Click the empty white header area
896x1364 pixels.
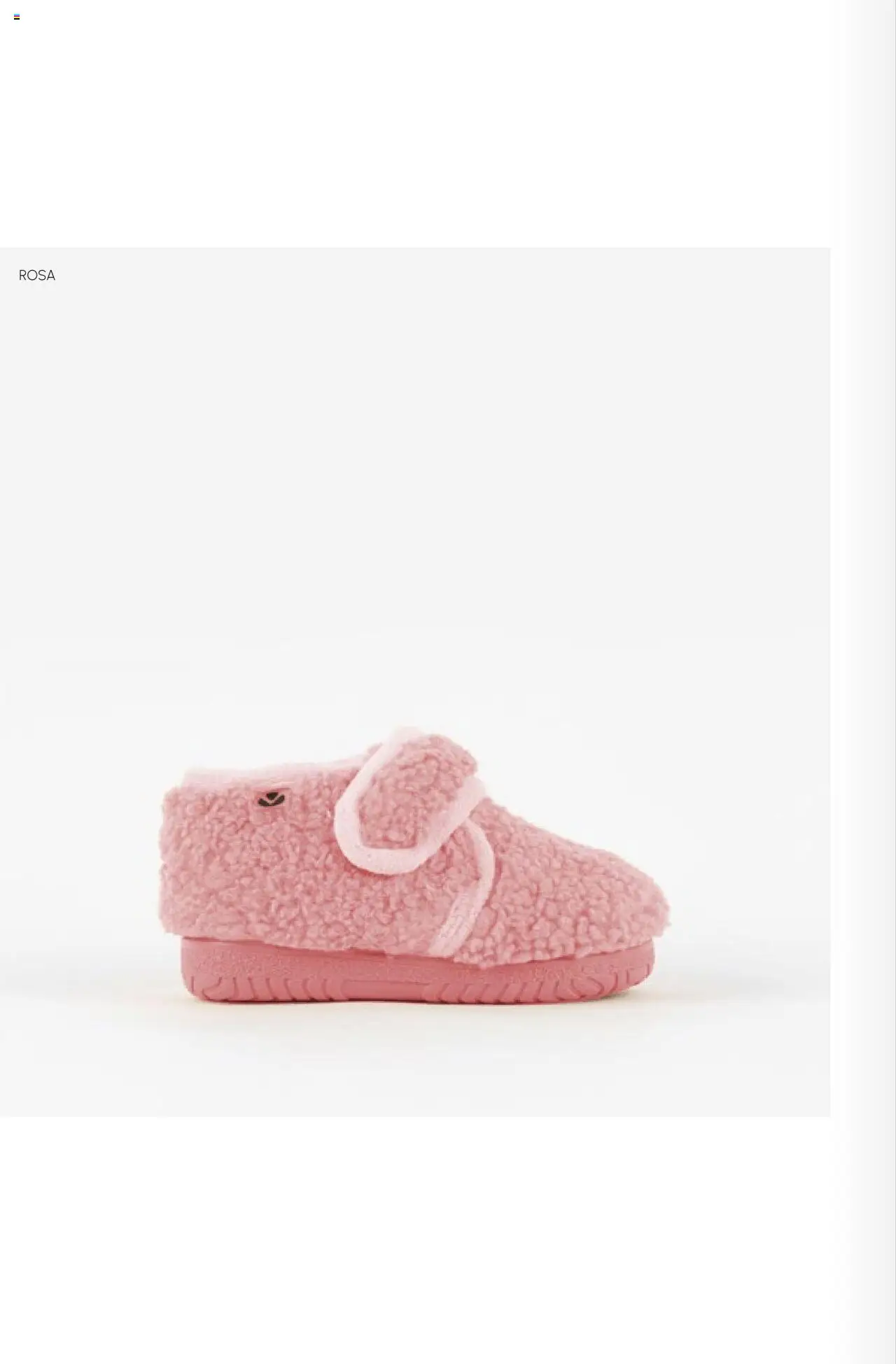click(420, 133)
